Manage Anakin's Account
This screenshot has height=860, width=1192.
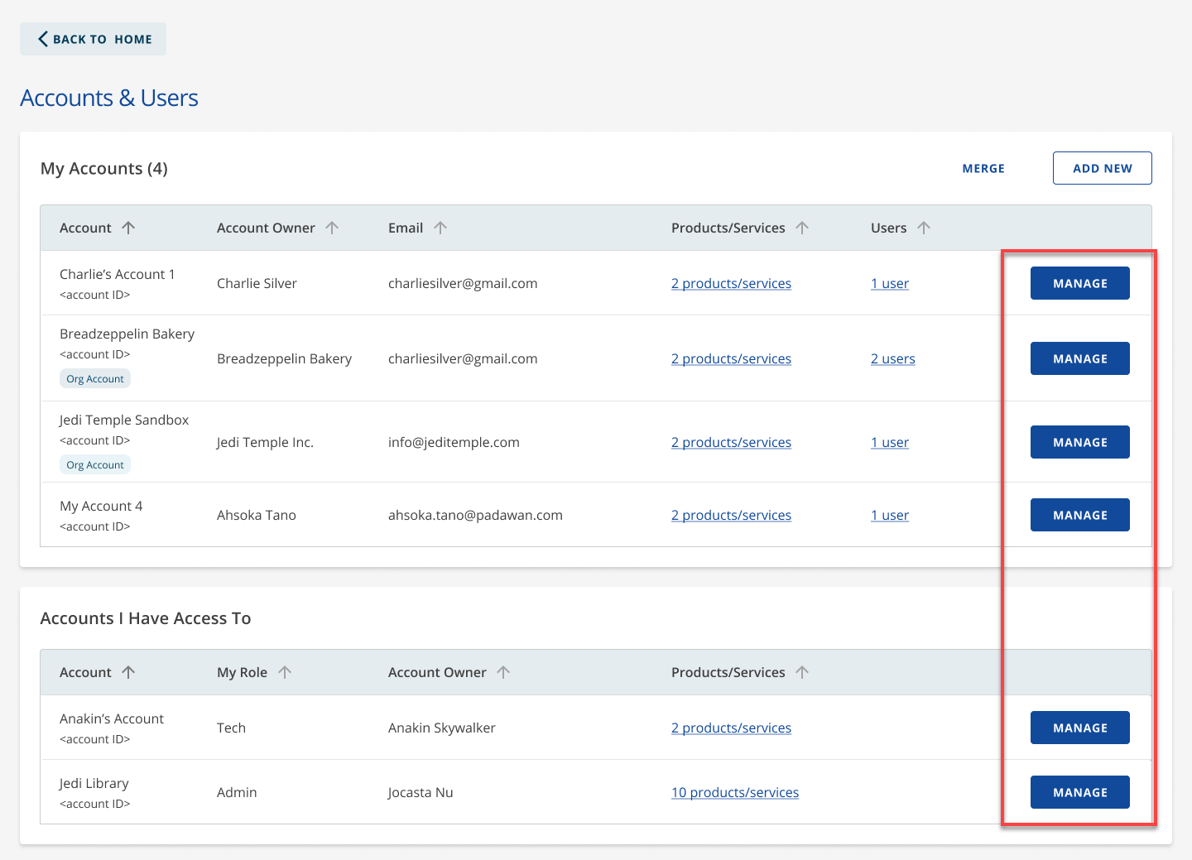click(x=1080, y=728)
